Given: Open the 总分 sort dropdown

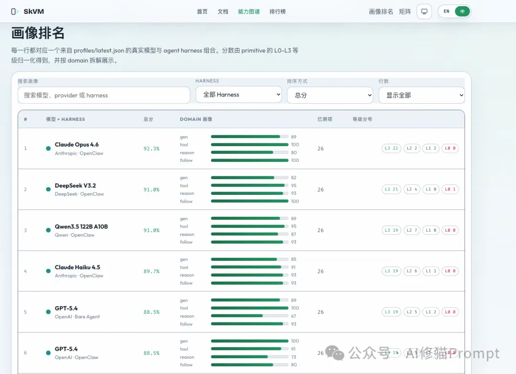Looking at the screenshot, I should [330, 95].
